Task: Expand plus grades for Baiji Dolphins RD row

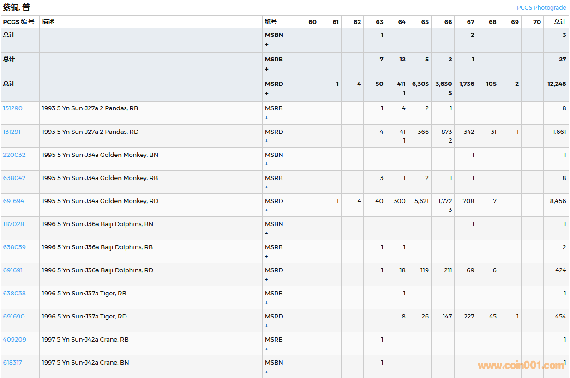Action: click(x=266, y=280)
